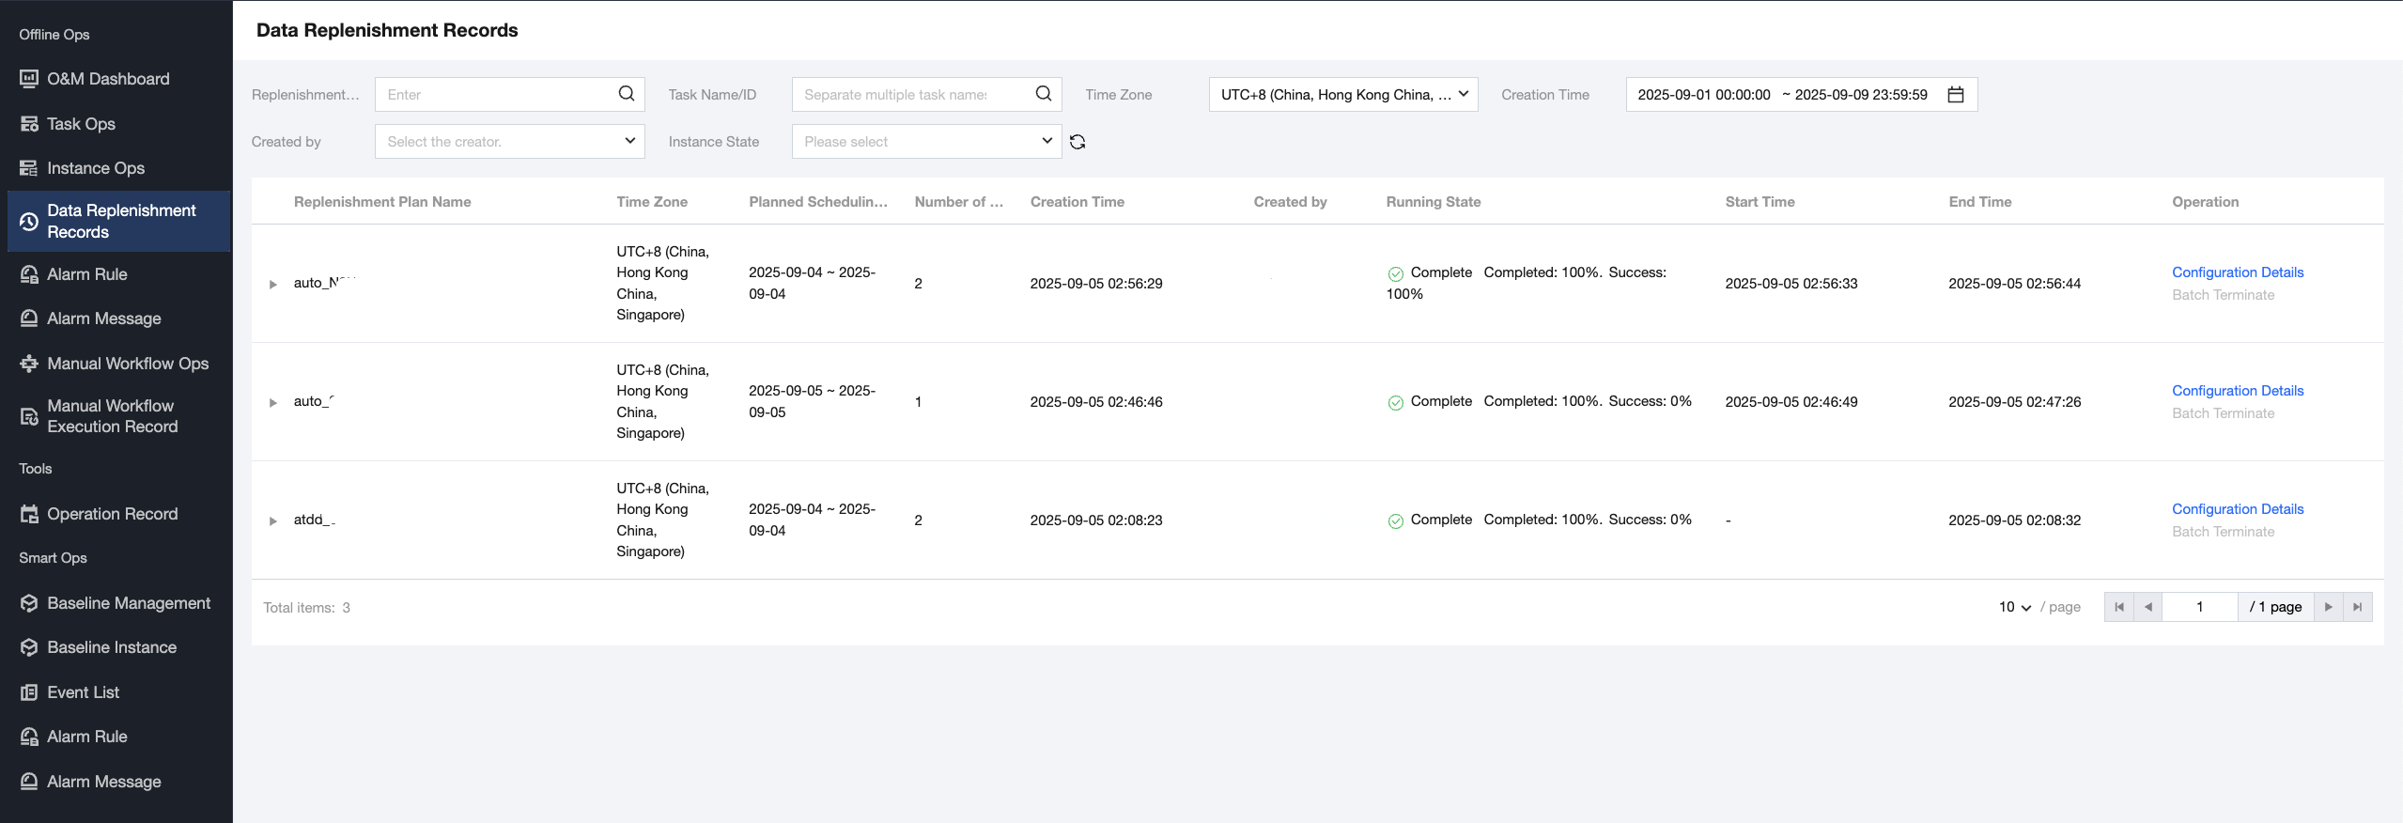2403x823 pixels.
Task: Click the refresh icon beside Instance State
Action: (x=1077, y=142)
